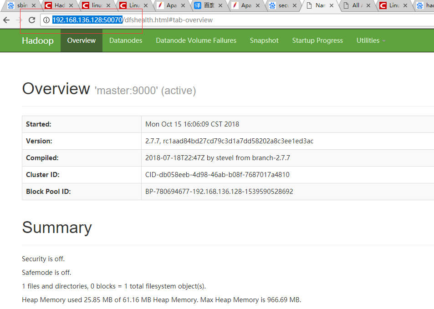Click the Safemode is off. line
This screenshot has height=309, width=434.
coord(46,273)
